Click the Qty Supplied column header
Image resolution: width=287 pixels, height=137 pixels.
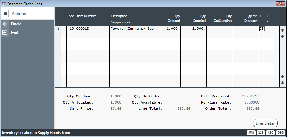[x=200, y=18]
